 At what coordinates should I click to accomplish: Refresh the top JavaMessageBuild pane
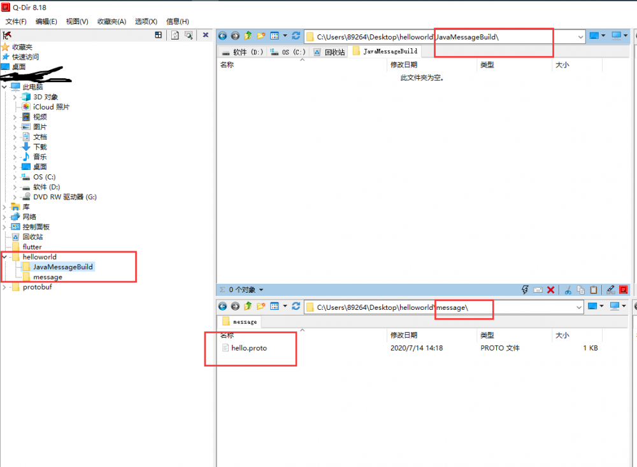point(296,36)
